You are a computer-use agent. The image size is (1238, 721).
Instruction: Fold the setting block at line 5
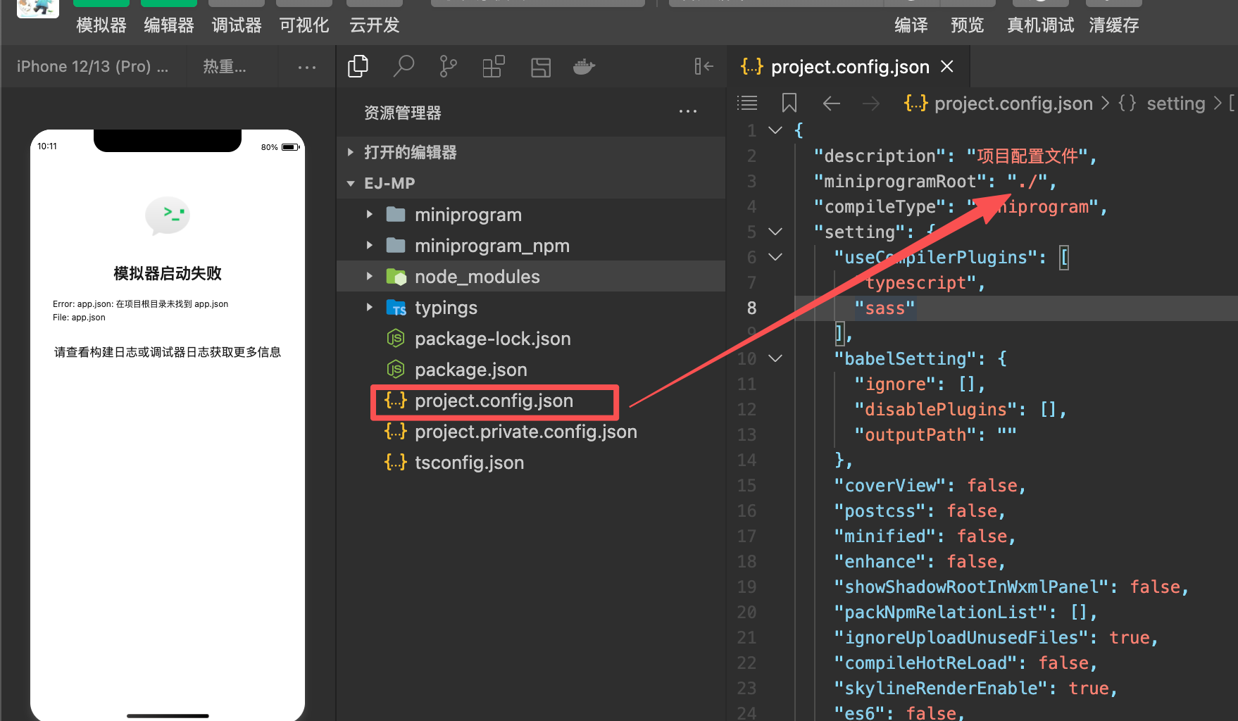pos(775,232)
